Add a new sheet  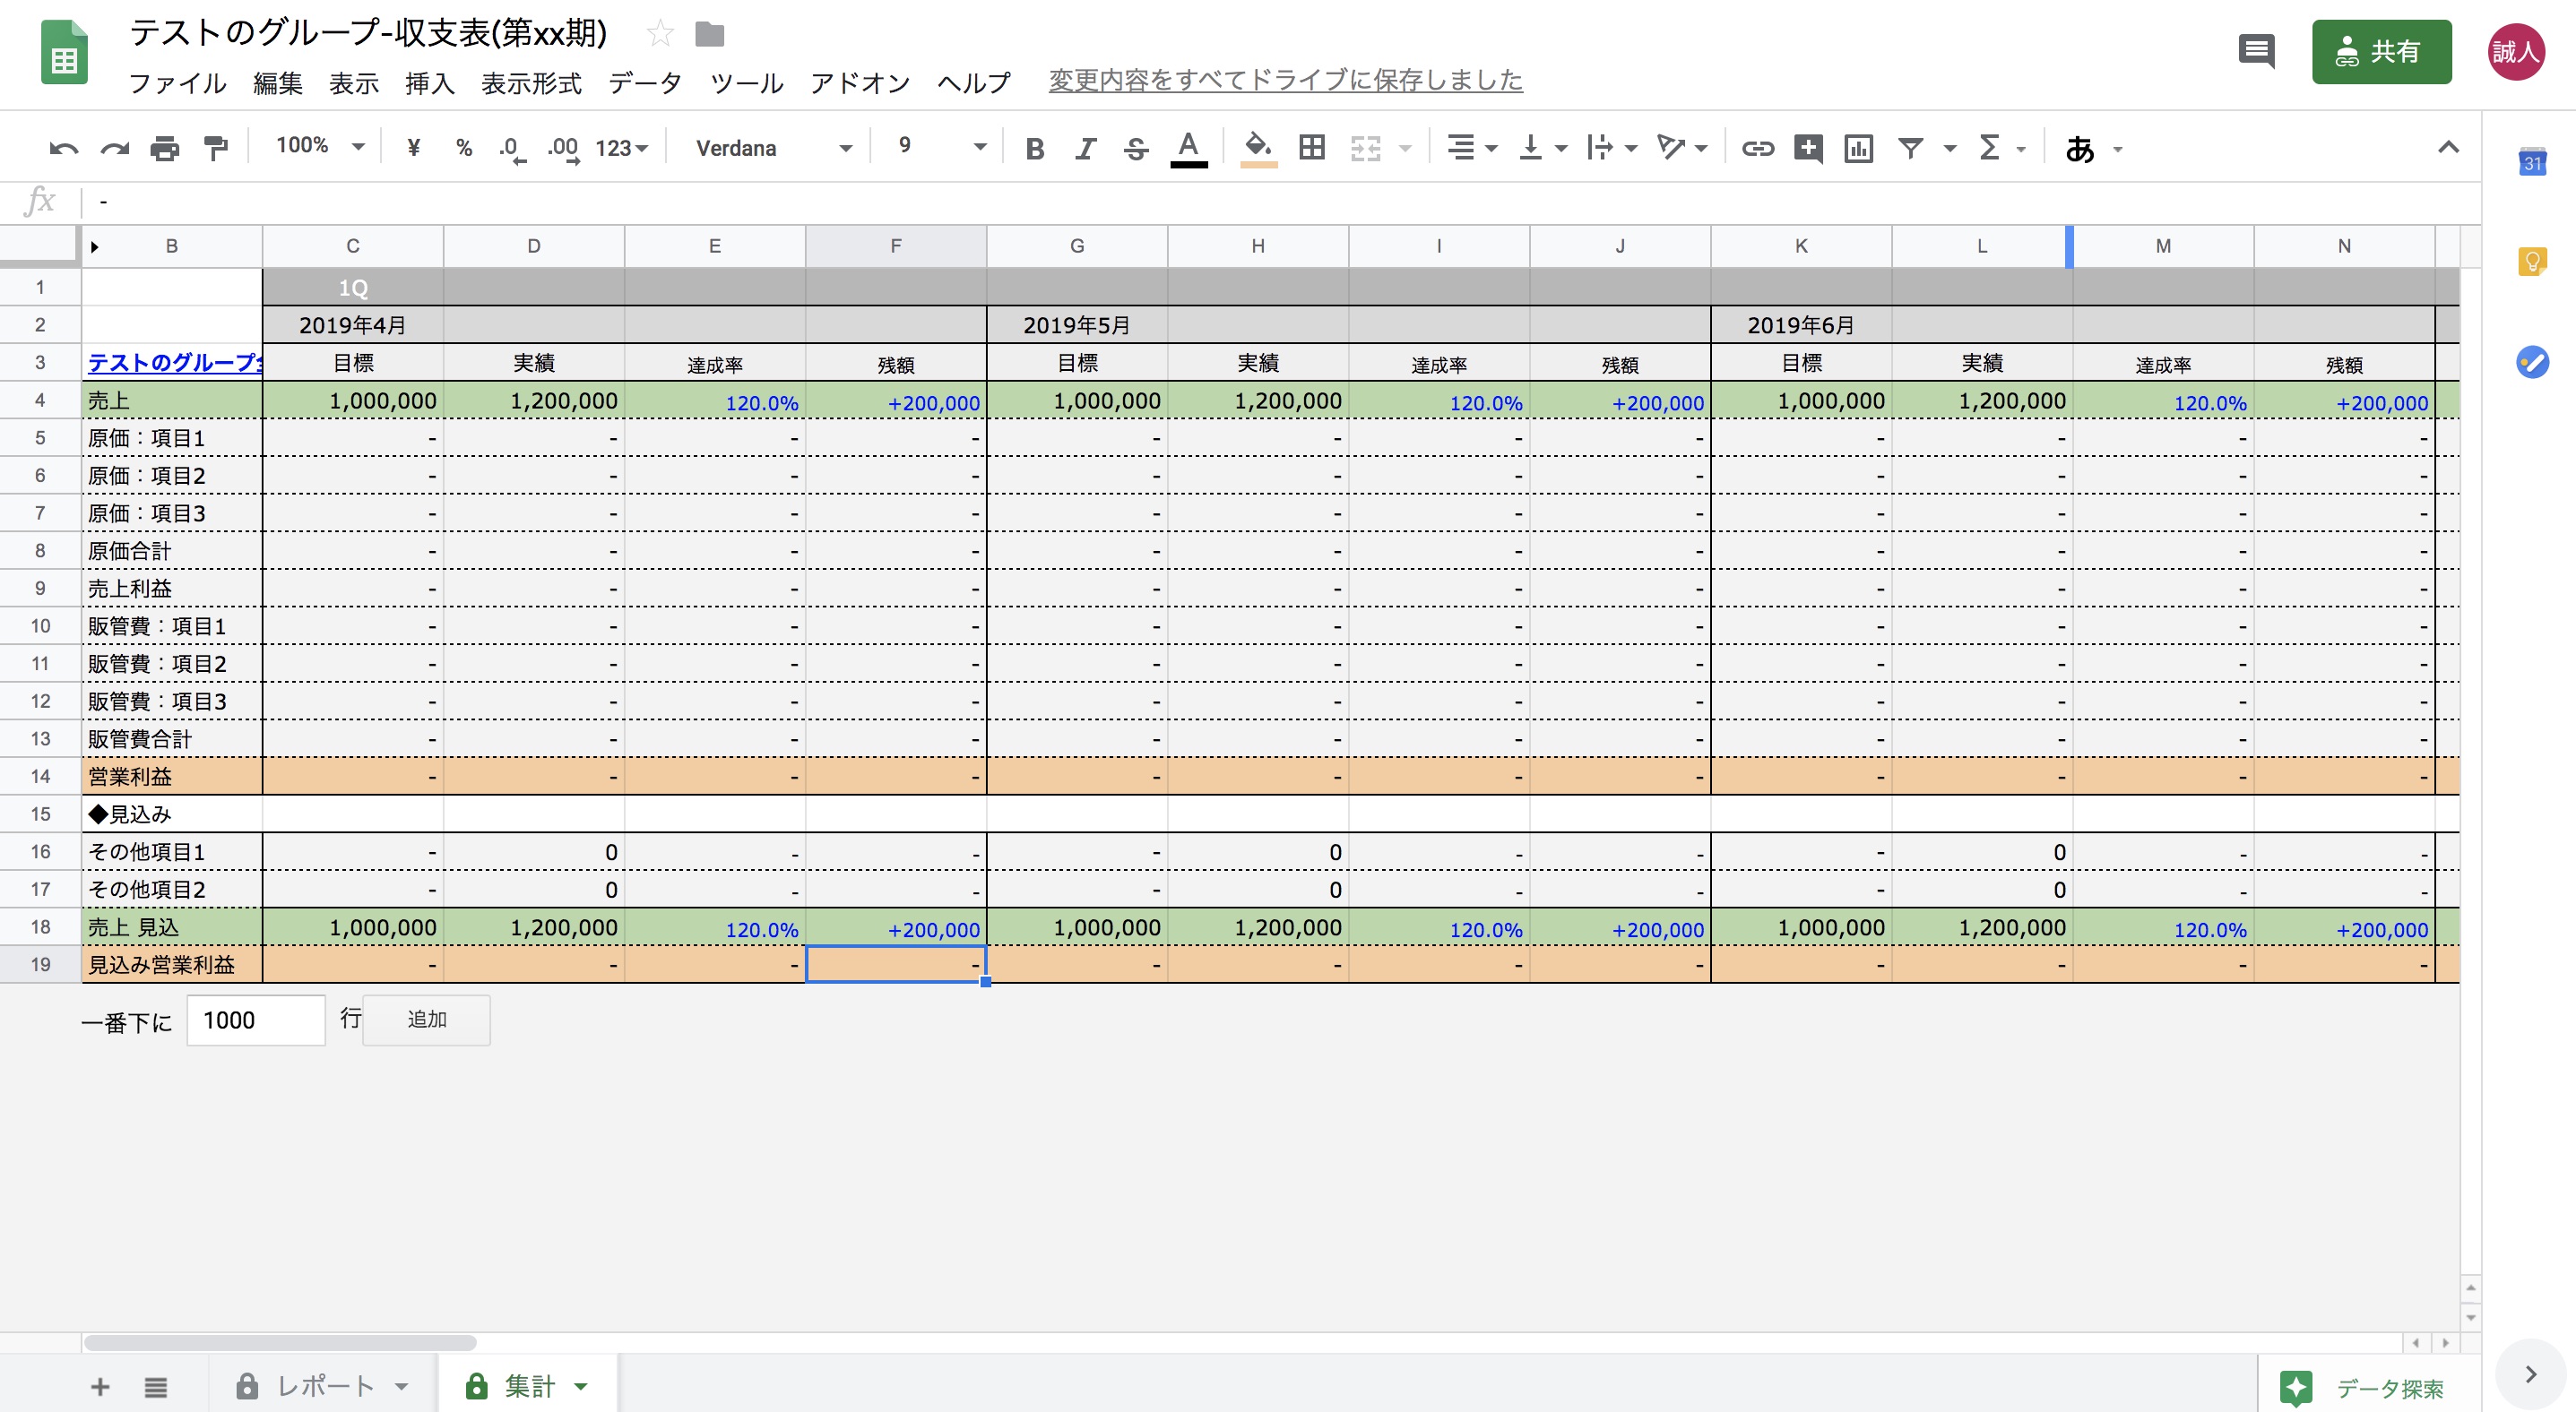coord(100,1387)
